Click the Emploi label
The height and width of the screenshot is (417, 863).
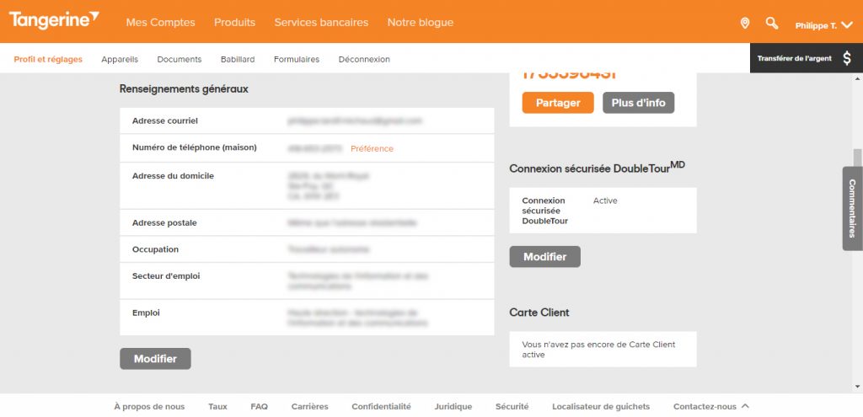tap(146, 313)
